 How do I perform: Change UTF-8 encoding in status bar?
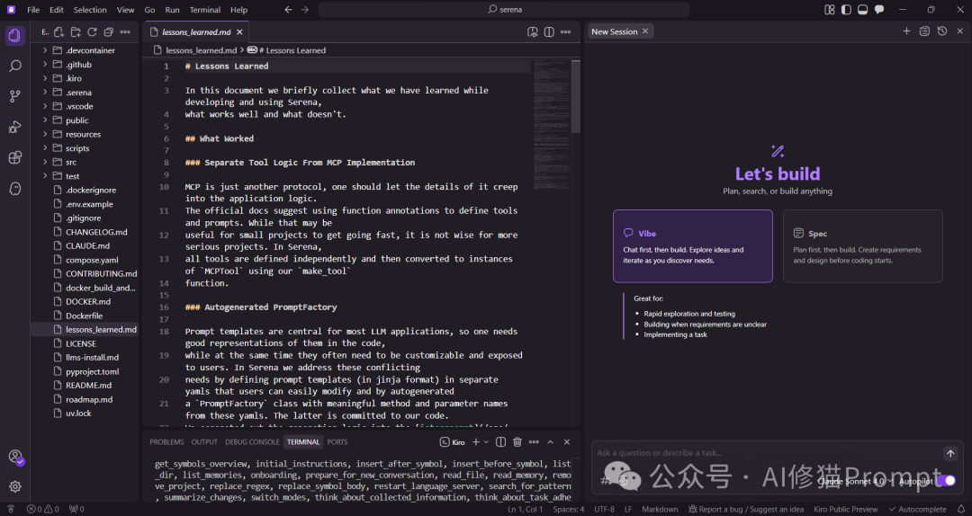click(x=605, y=509)
